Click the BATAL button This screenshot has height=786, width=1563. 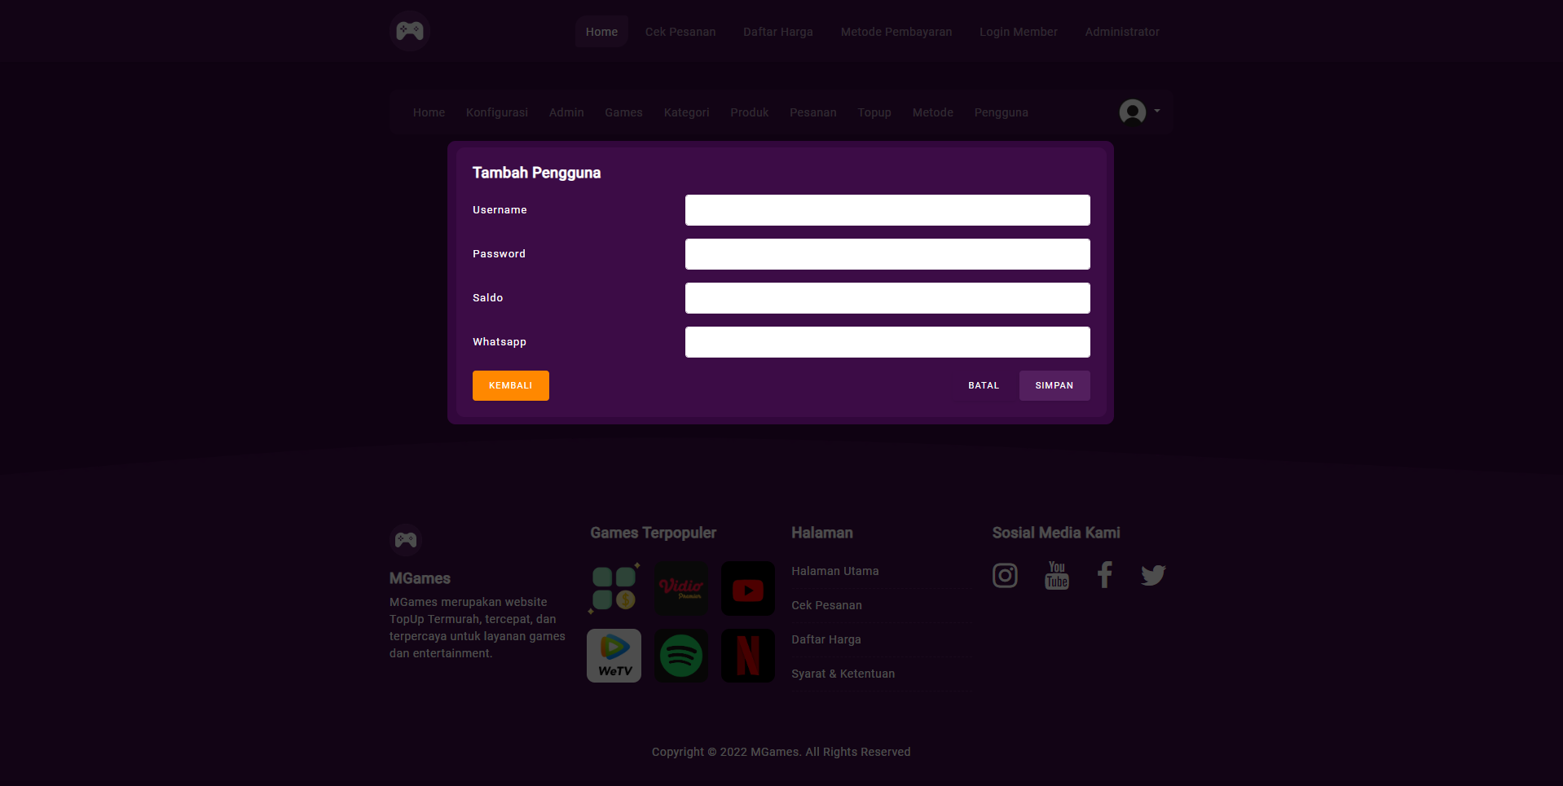tap(984, 385)
